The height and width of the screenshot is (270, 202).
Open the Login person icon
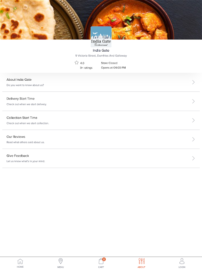(x=182, y=261)
